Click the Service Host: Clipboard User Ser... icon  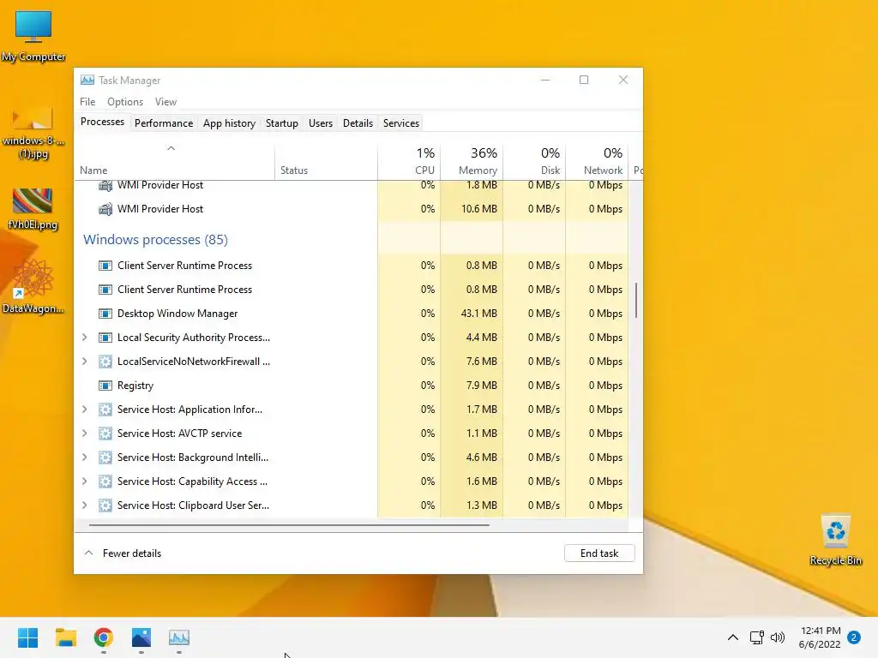tap(105, 505)
